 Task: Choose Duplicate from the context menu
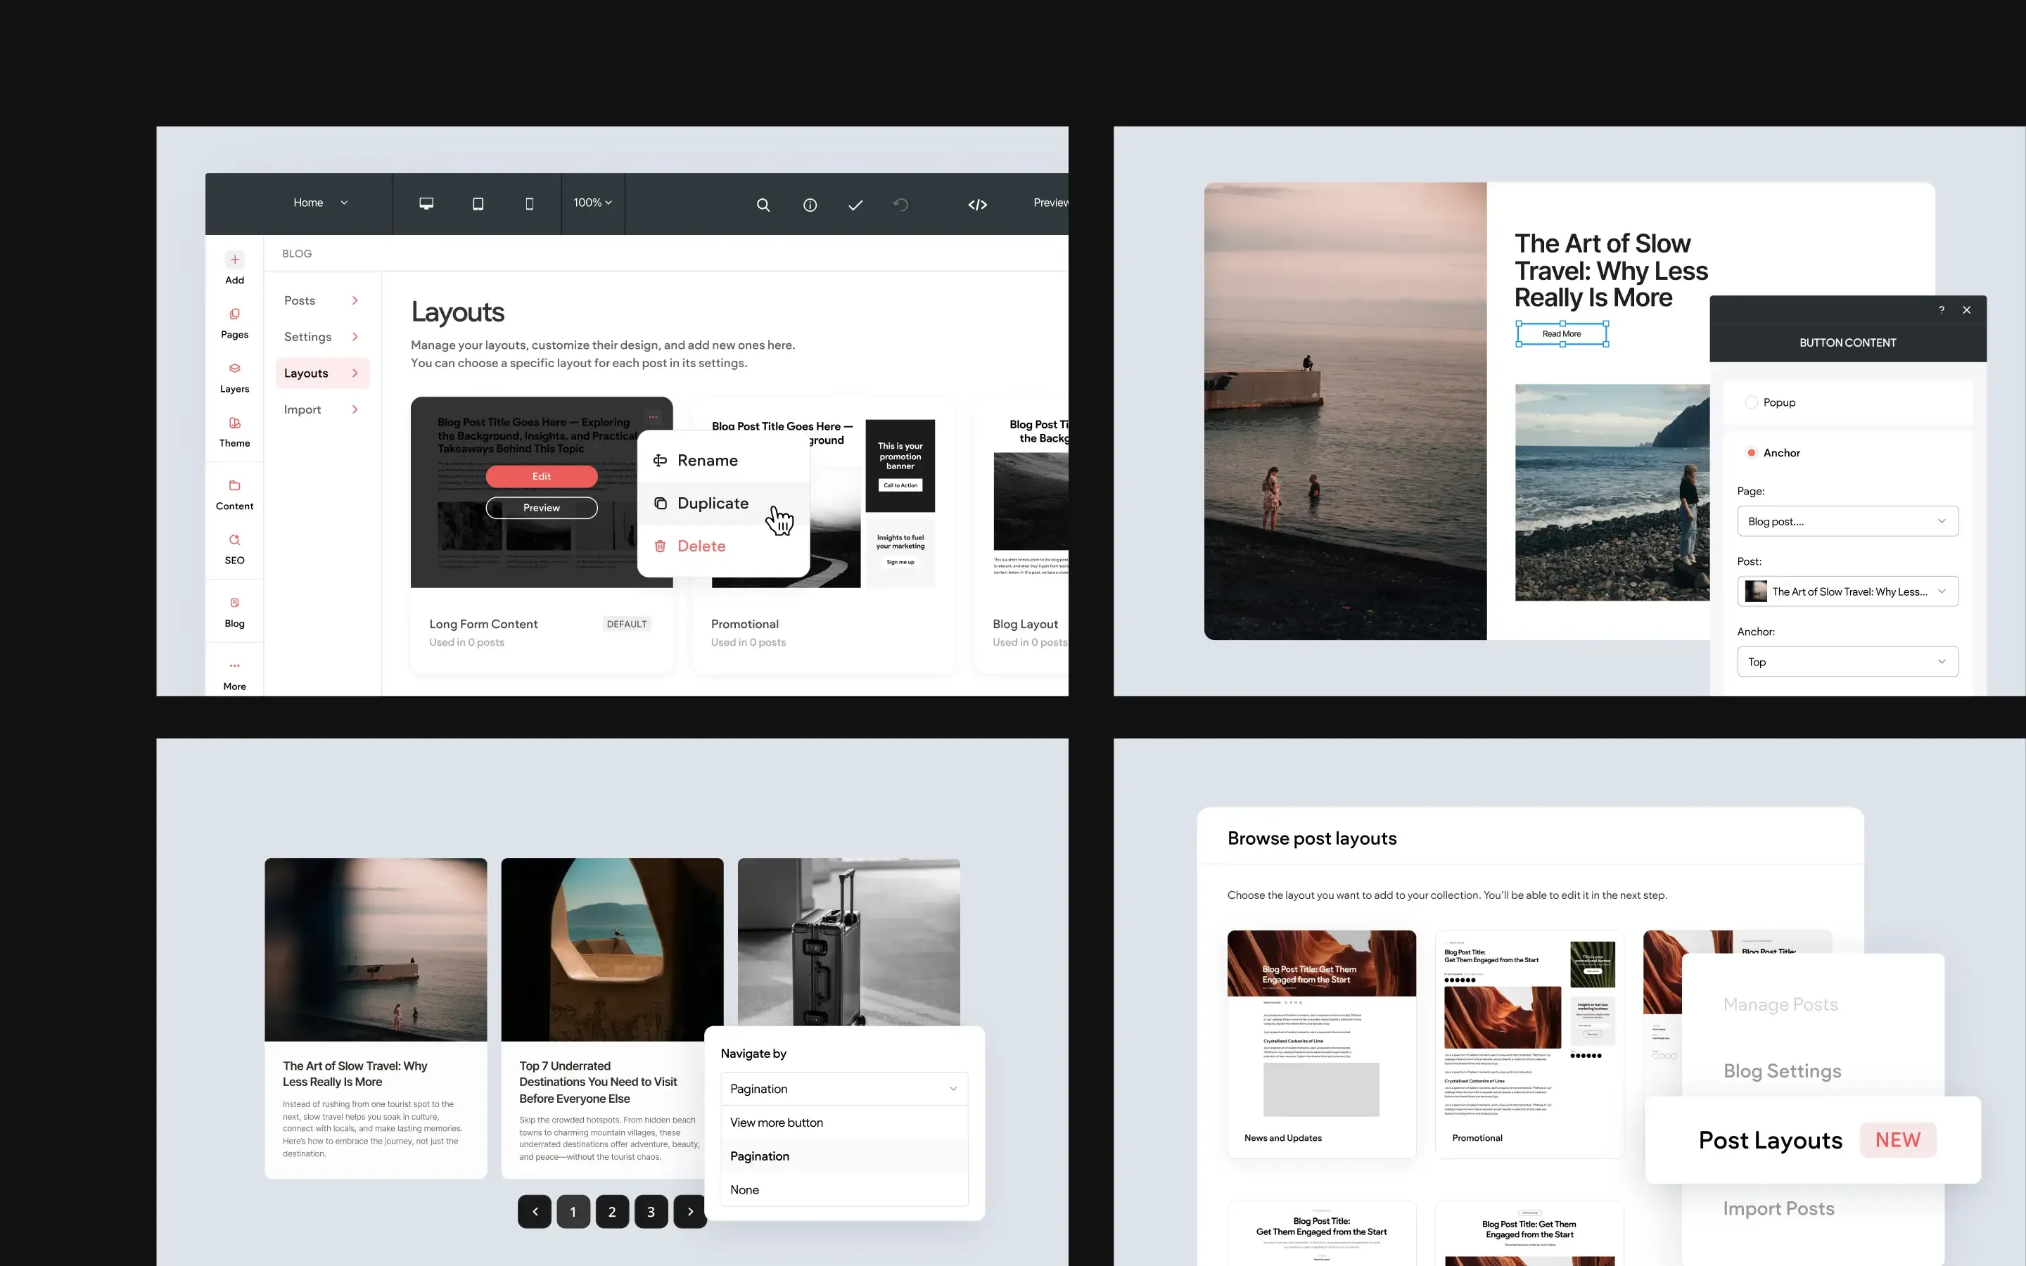click(713, 502)
